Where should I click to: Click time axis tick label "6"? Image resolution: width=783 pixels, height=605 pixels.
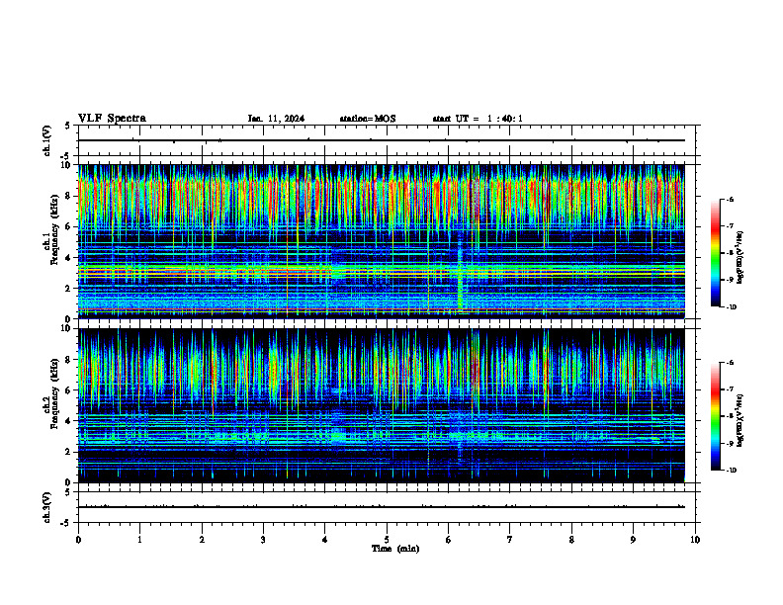pos(449,540)
